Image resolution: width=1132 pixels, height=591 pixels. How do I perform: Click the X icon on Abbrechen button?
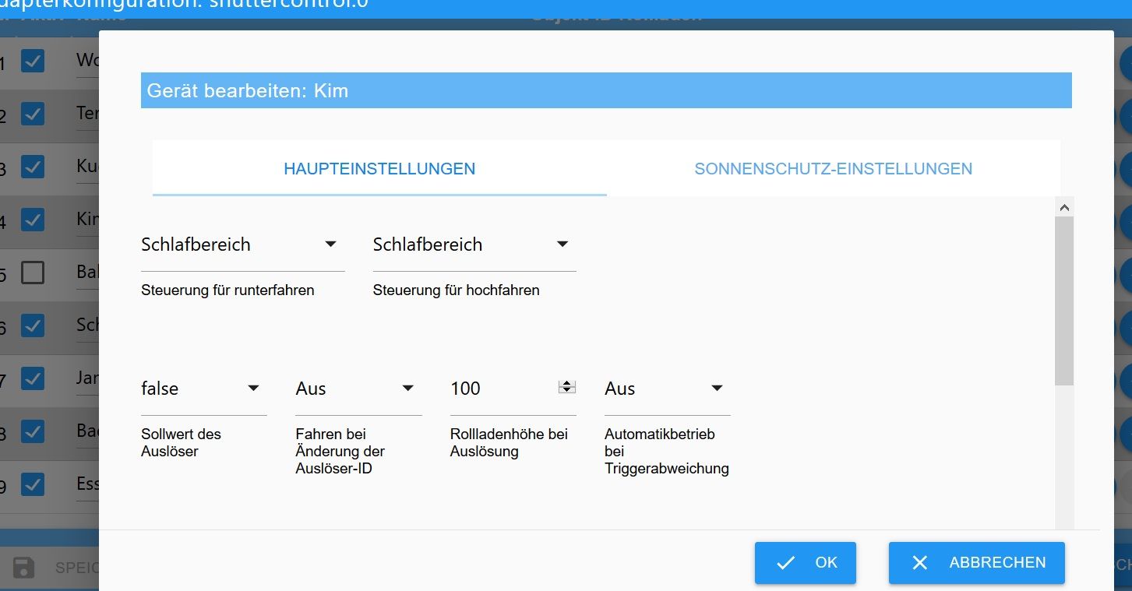[x=920, y=562]
